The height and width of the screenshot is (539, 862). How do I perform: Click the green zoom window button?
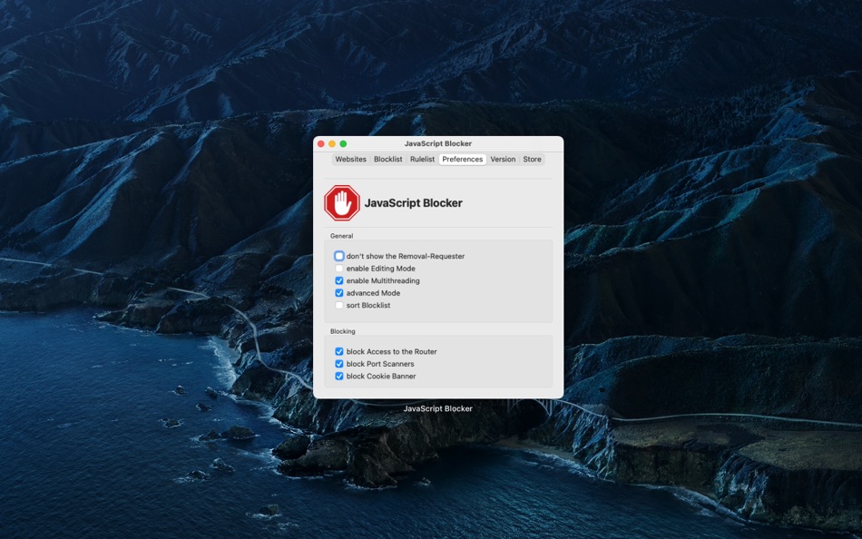click(x=343, y=143)
